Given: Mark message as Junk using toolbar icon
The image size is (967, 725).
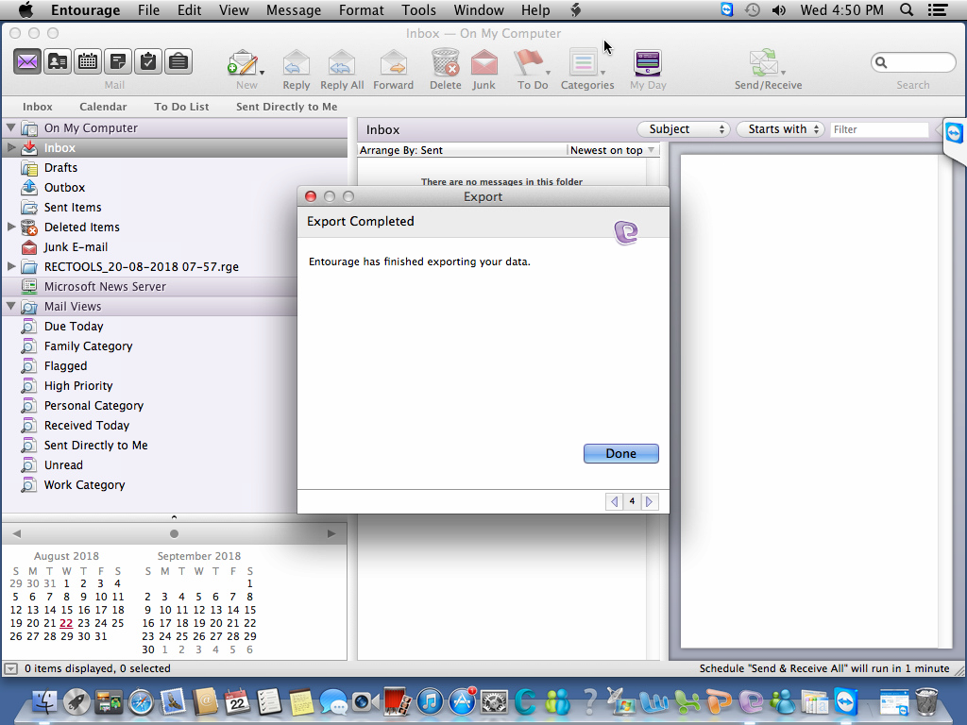Looking at the screenshot, I should coord(484,62).
